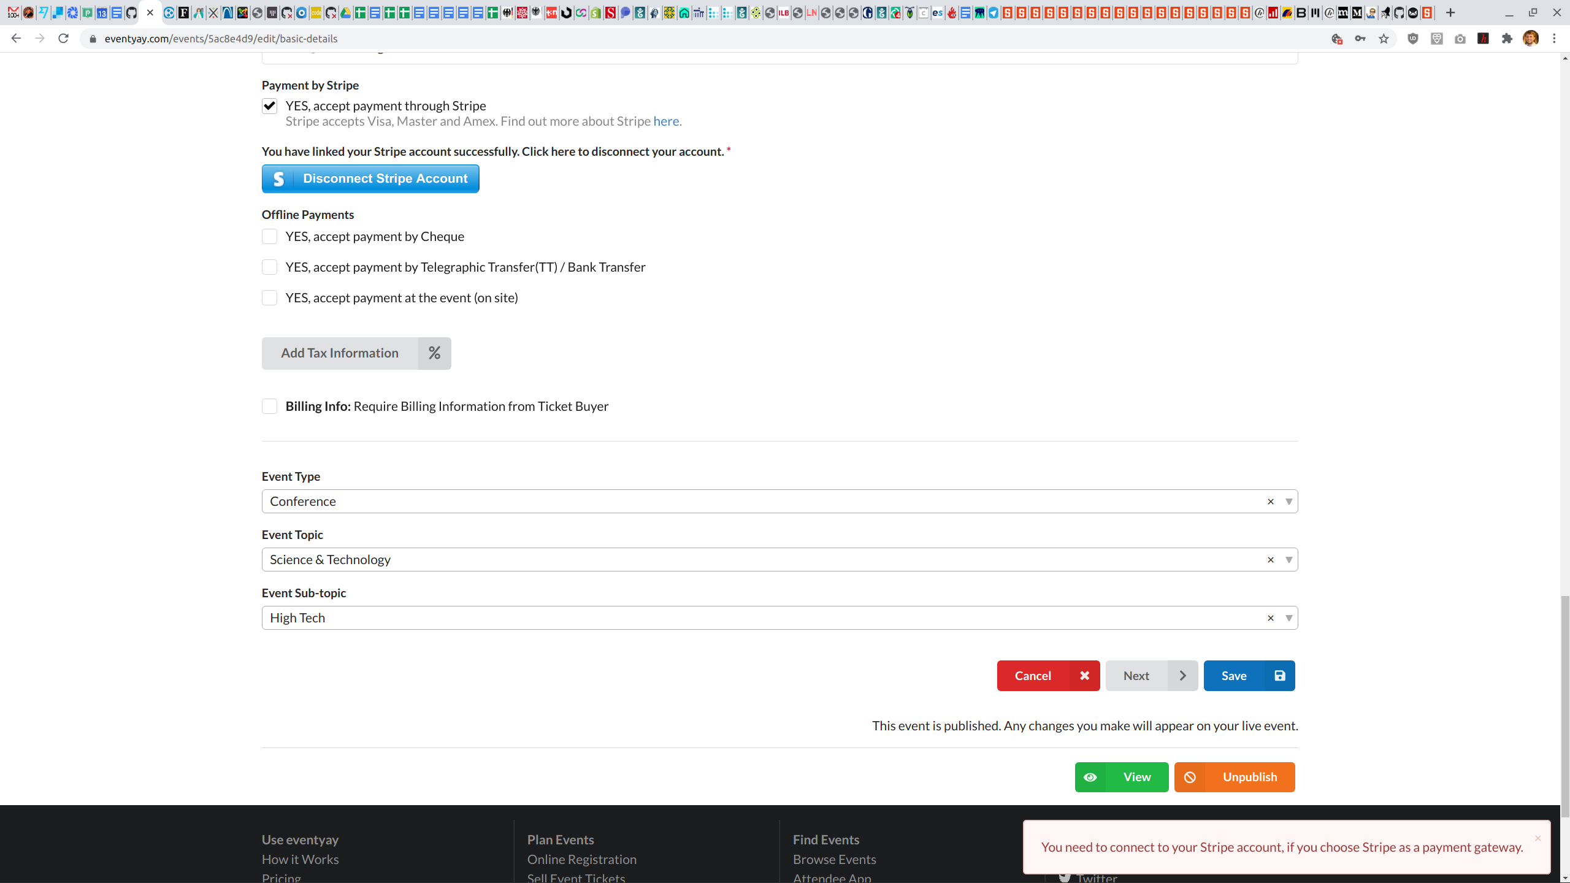Save the event changes
Screen dimensions: 1570x883
(x=1249, y=676)
